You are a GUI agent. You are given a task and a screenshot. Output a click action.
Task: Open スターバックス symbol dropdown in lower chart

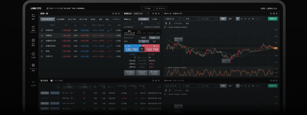(x=173, y=86)
